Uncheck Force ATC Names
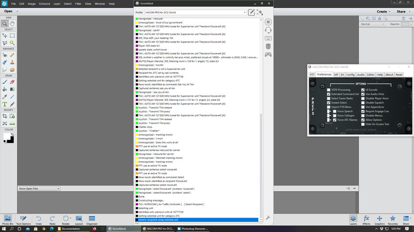This screenshot has height=232, width=414. 335,120
